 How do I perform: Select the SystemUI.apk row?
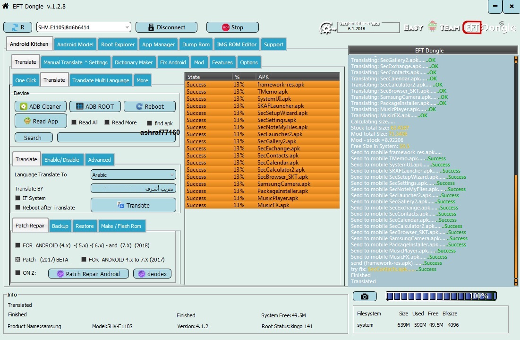pos(262,99)
